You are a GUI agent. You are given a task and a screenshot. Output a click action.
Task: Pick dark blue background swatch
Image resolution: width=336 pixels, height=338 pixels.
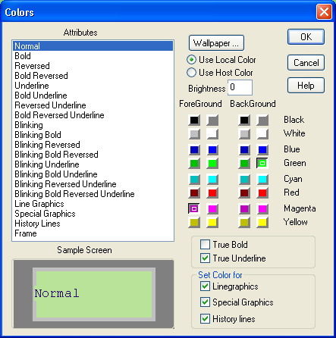[x=244, y=150]
